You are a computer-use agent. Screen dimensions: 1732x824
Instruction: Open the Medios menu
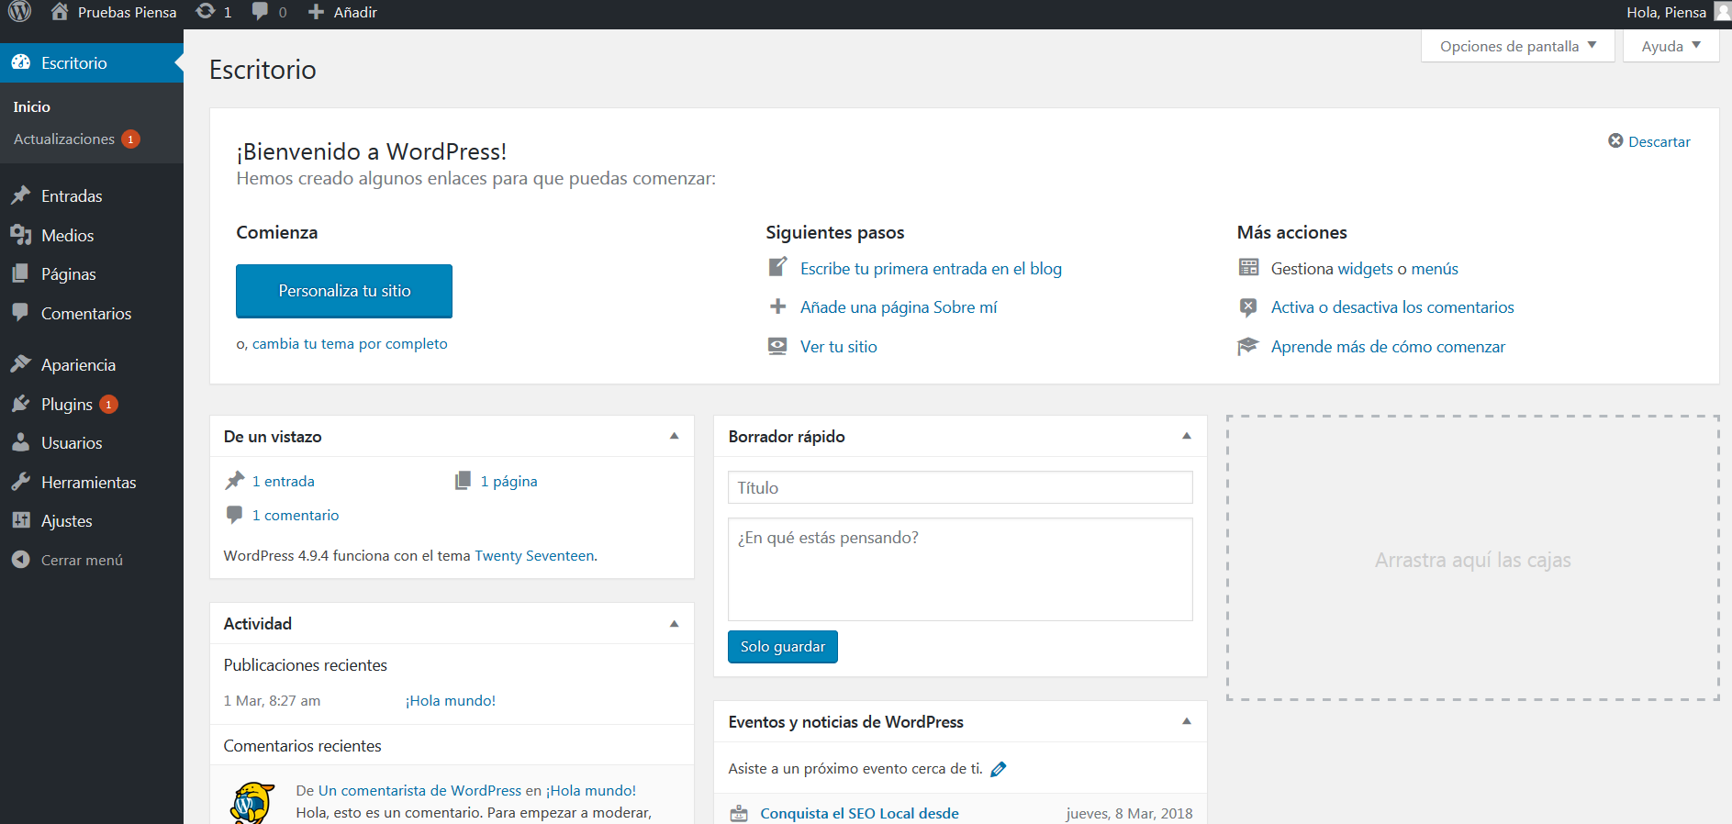point(92,235)
